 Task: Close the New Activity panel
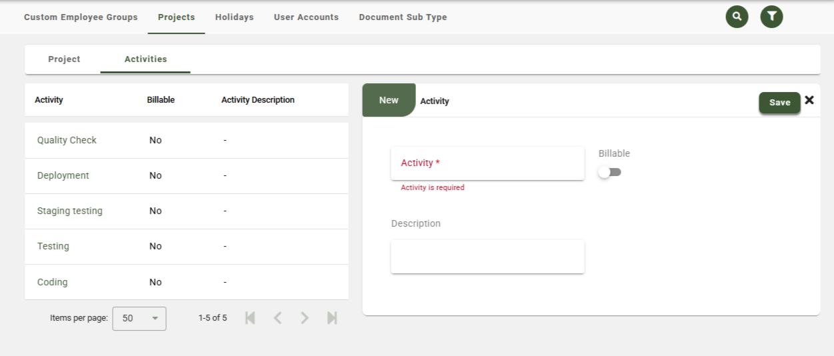point(809,100)
